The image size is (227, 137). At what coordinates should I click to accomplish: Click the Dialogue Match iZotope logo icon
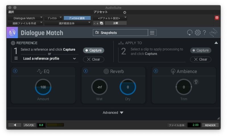click(12, 33)
